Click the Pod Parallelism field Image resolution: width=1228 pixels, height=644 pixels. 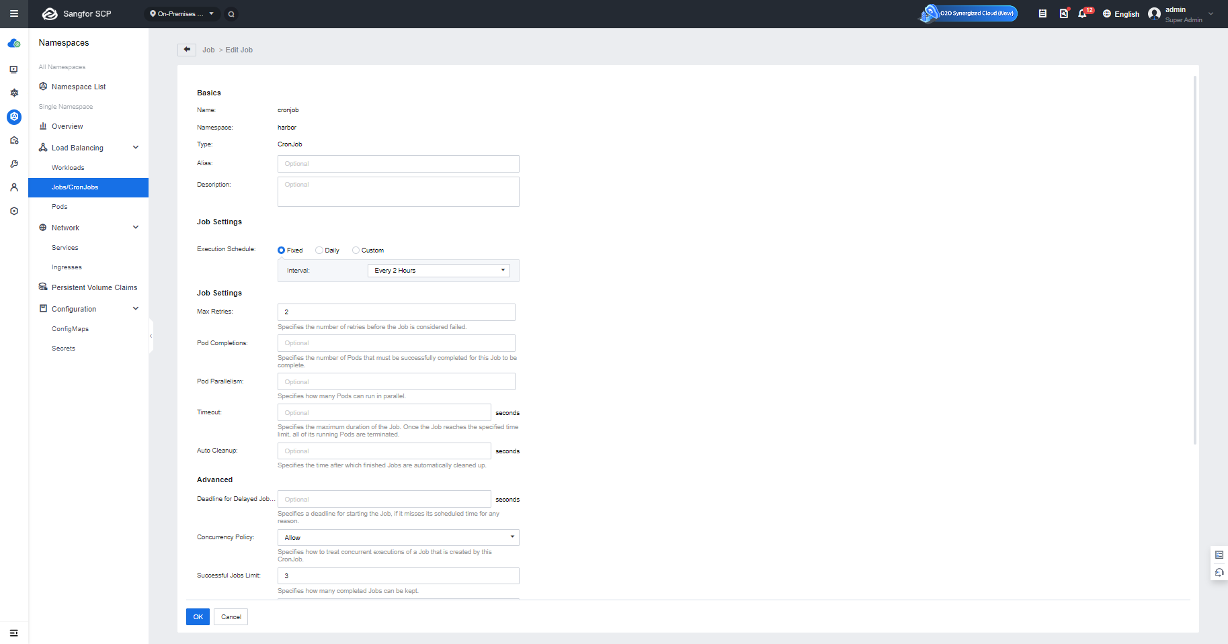click(x=397, y=381)
